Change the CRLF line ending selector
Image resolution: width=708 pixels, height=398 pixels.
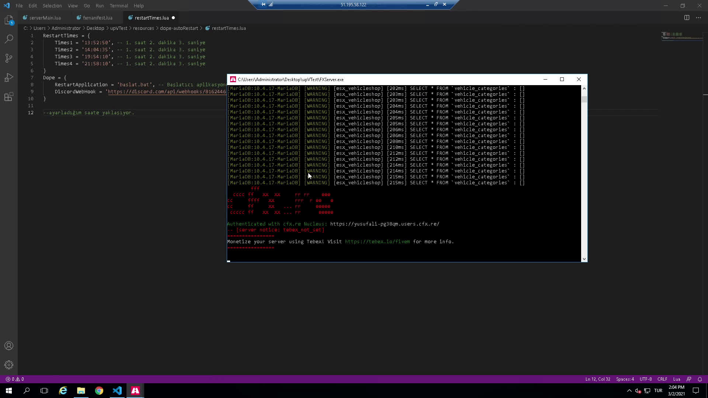point(662,379)
